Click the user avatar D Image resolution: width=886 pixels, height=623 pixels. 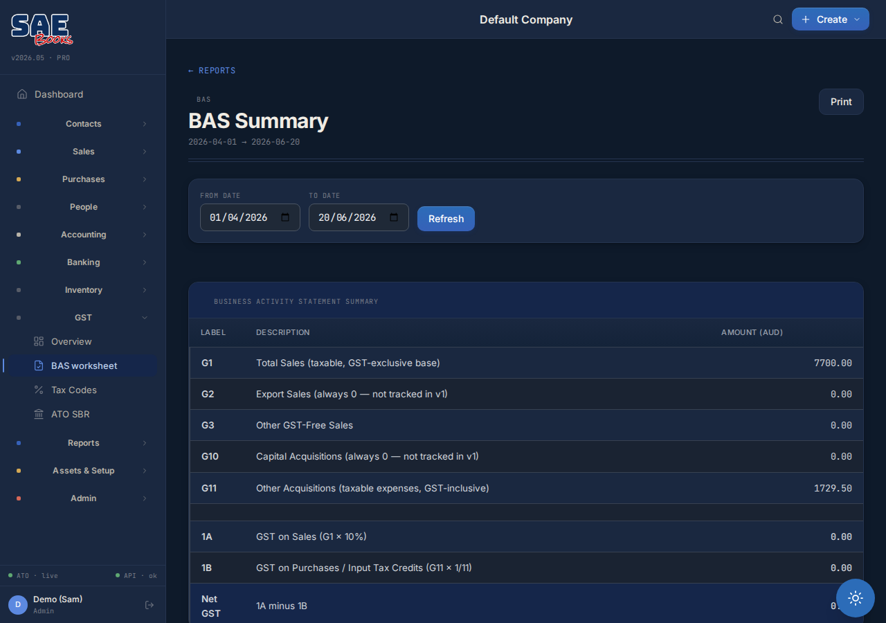(18, 605)
